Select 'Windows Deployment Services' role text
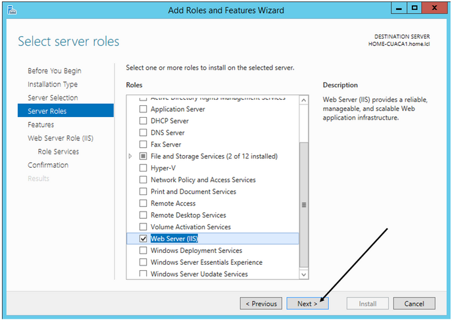Screen dimensions: 454x322 [196, 250]
